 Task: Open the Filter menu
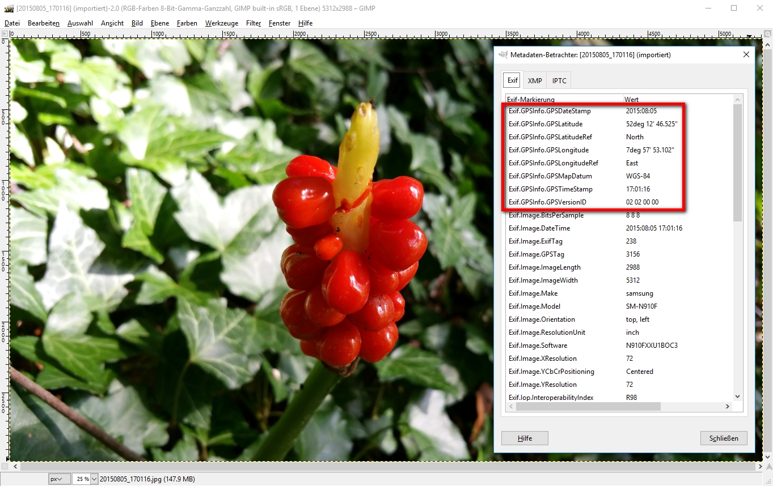pos(254,23)
